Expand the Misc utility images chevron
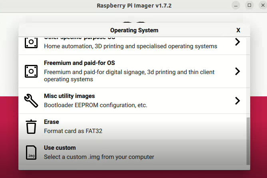Viewport: 267px width, 178px height. (237, 101)
